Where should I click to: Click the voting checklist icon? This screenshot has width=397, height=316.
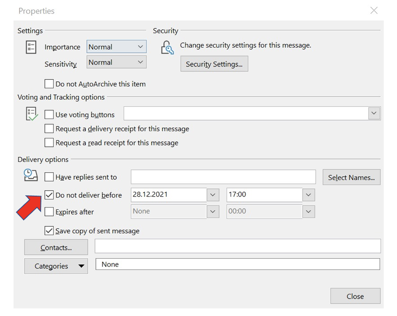[x=31, y=114]
